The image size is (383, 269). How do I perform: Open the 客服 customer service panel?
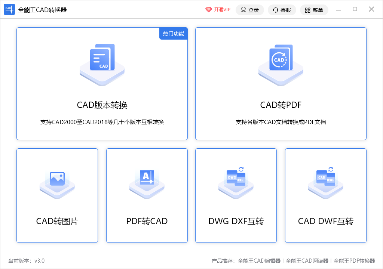[x=282, y=10]
